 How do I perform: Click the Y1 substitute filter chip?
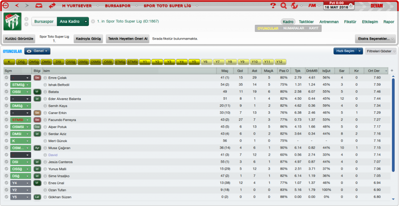click(x=145, y=62)
